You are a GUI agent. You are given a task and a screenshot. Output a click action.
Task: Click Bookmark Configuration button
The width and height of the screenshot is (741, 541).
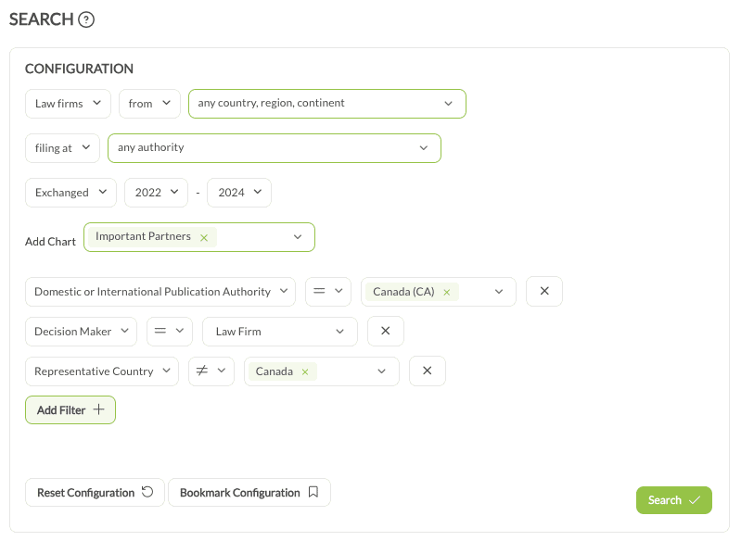tap(249, 493)
